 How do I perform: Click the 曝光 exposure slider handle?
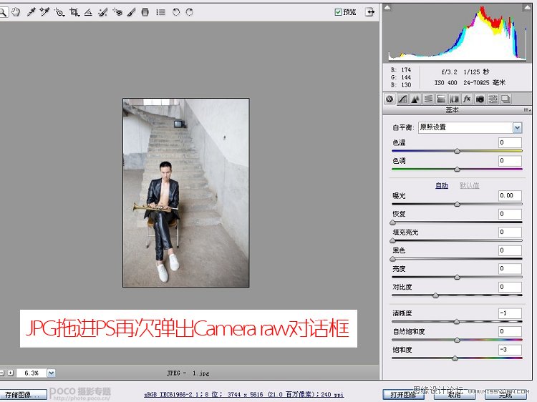(x=457, y=205)
